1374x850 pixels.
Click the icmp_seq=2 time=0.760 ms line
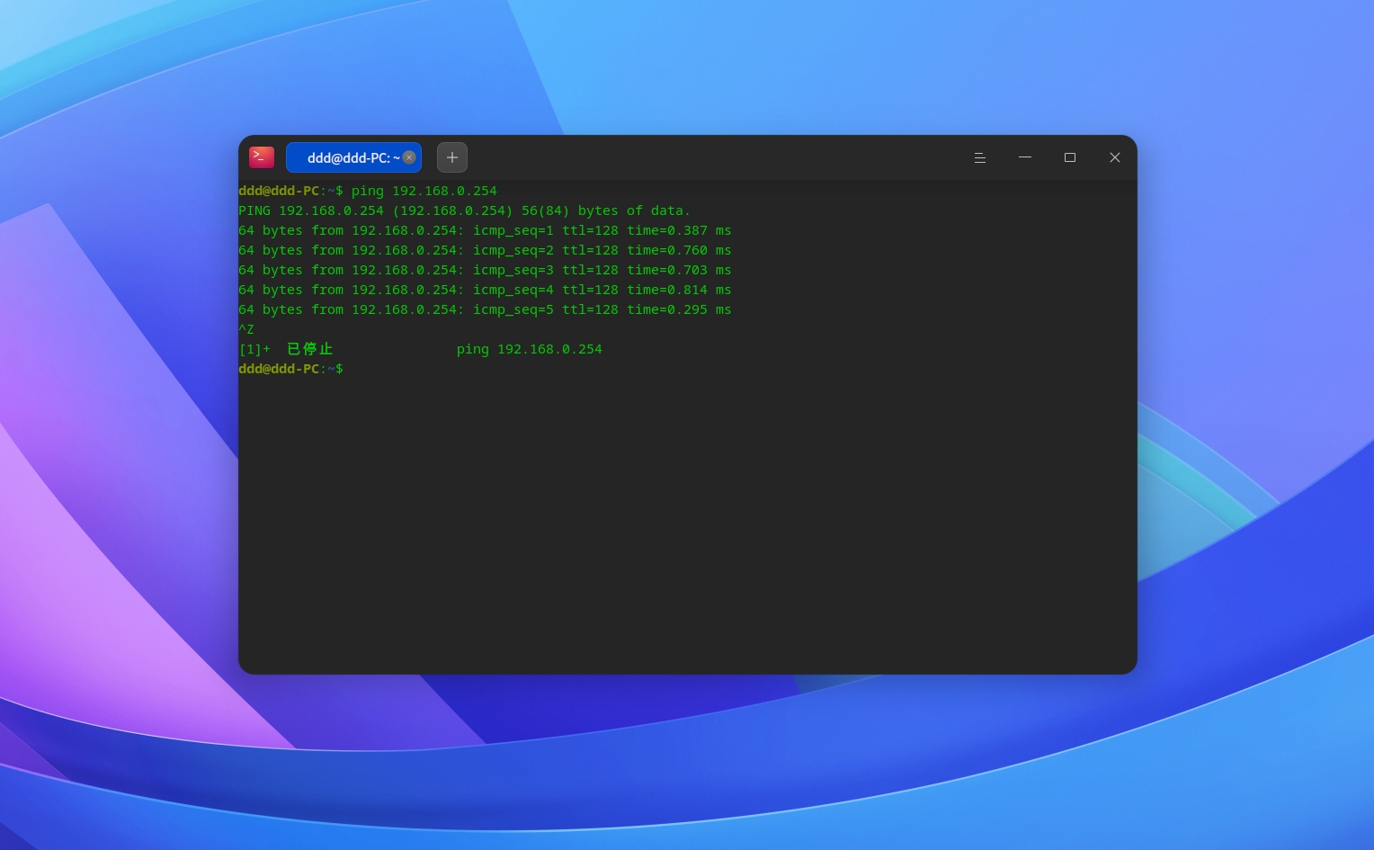pyautogui.click(x=485, y=250)
